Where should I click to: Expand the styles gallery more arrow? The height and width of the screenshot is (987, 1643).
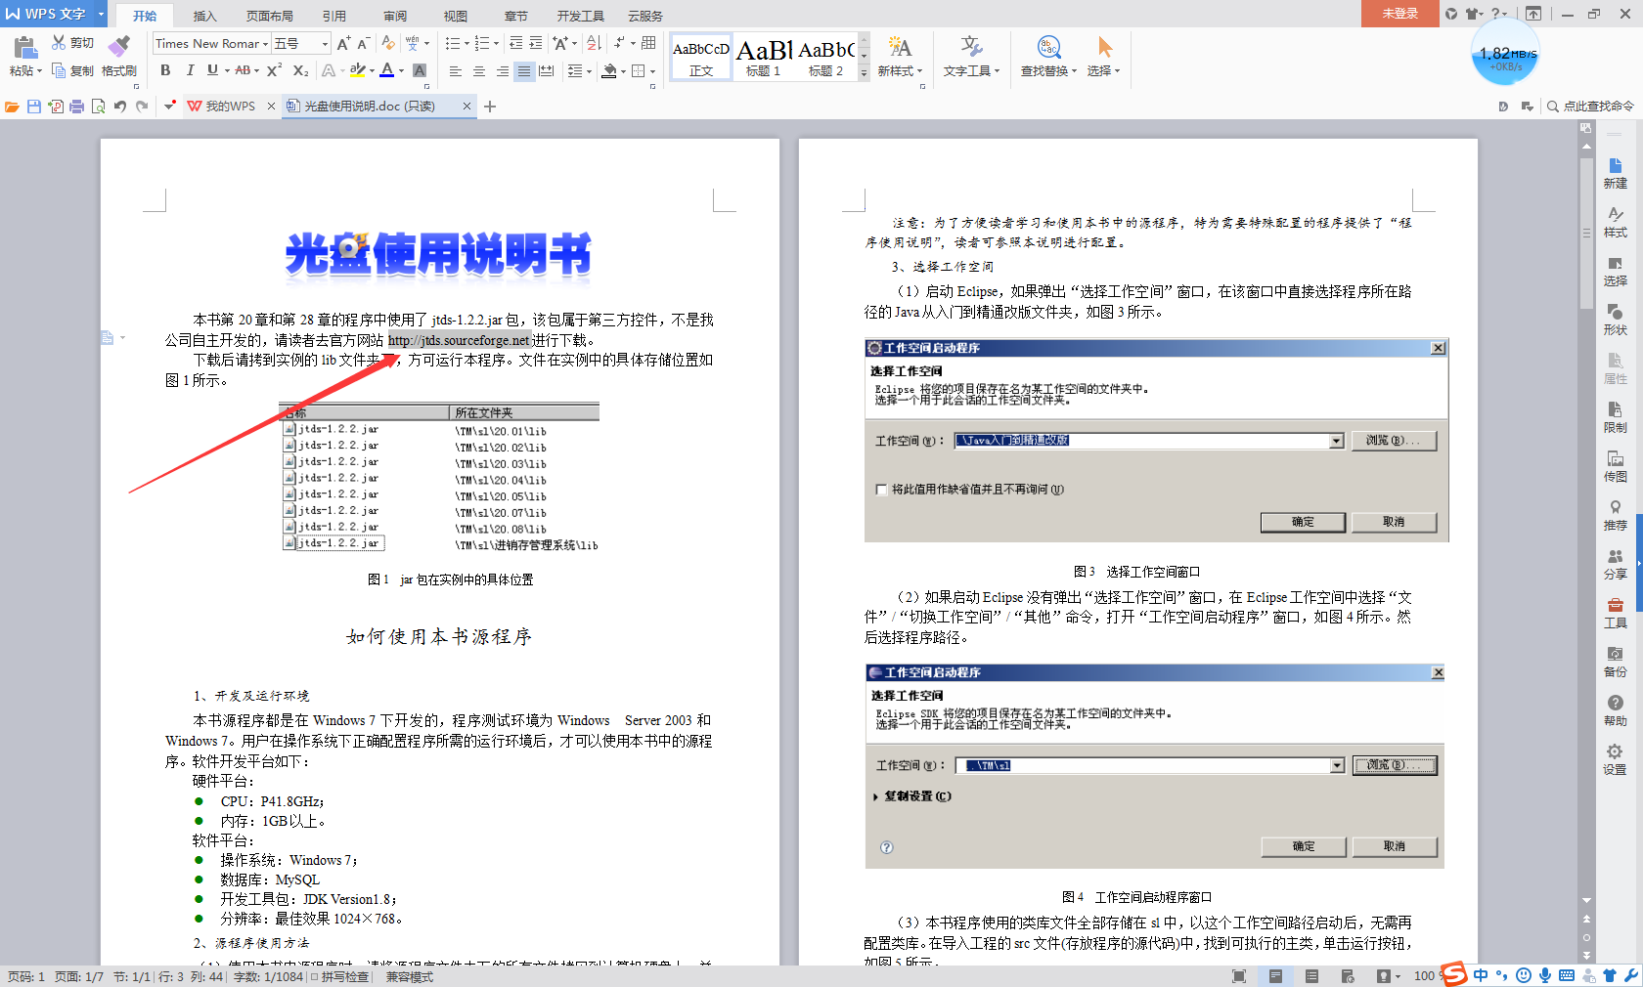[864, 73]
